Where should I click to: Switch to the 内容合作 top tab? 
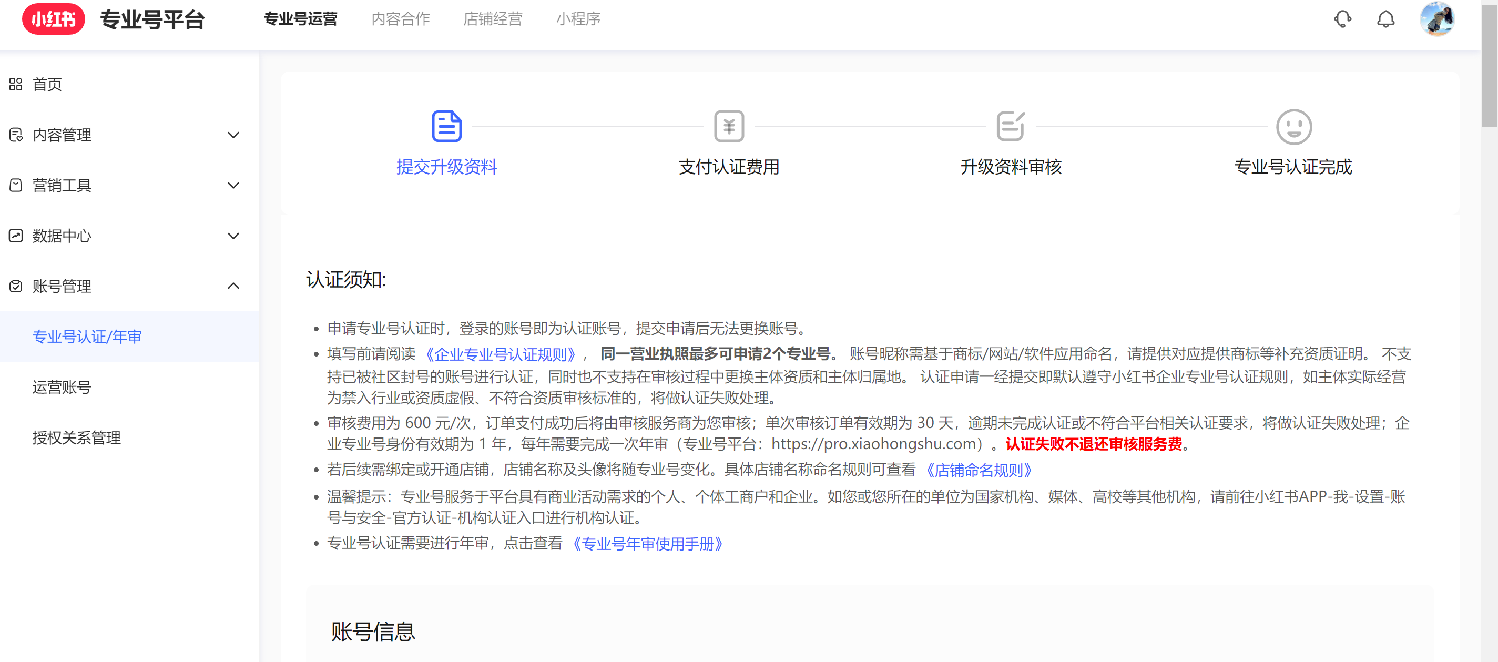pos(400,18)
